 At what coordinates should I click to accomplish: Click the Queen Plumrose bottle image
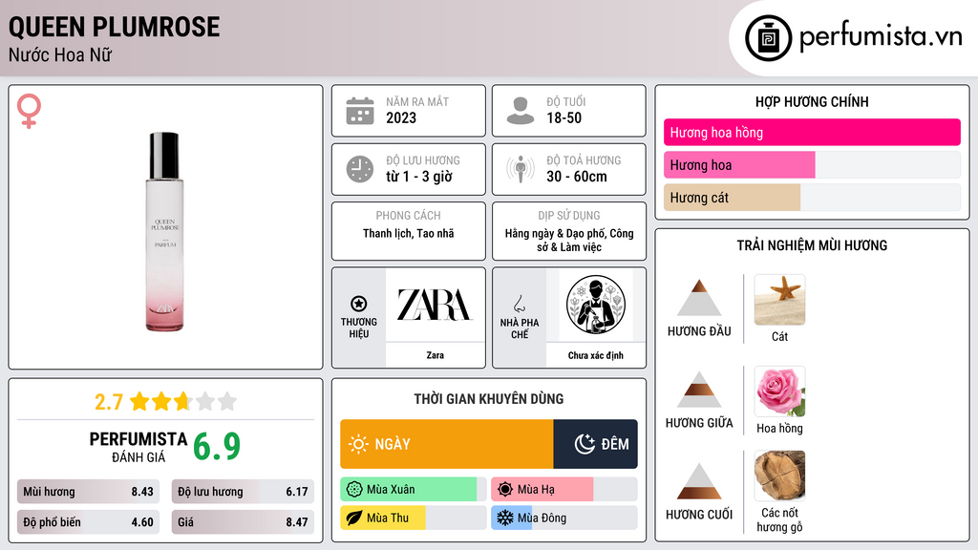point(164,231)
